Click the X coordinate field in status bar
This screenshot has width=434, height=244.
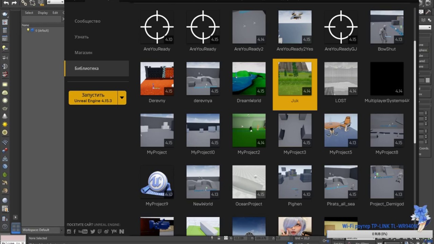click(240, 238)
